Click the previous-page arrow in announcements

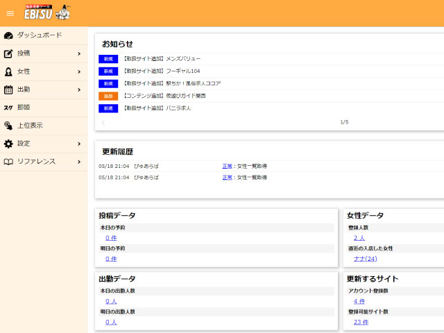point(104,122)
